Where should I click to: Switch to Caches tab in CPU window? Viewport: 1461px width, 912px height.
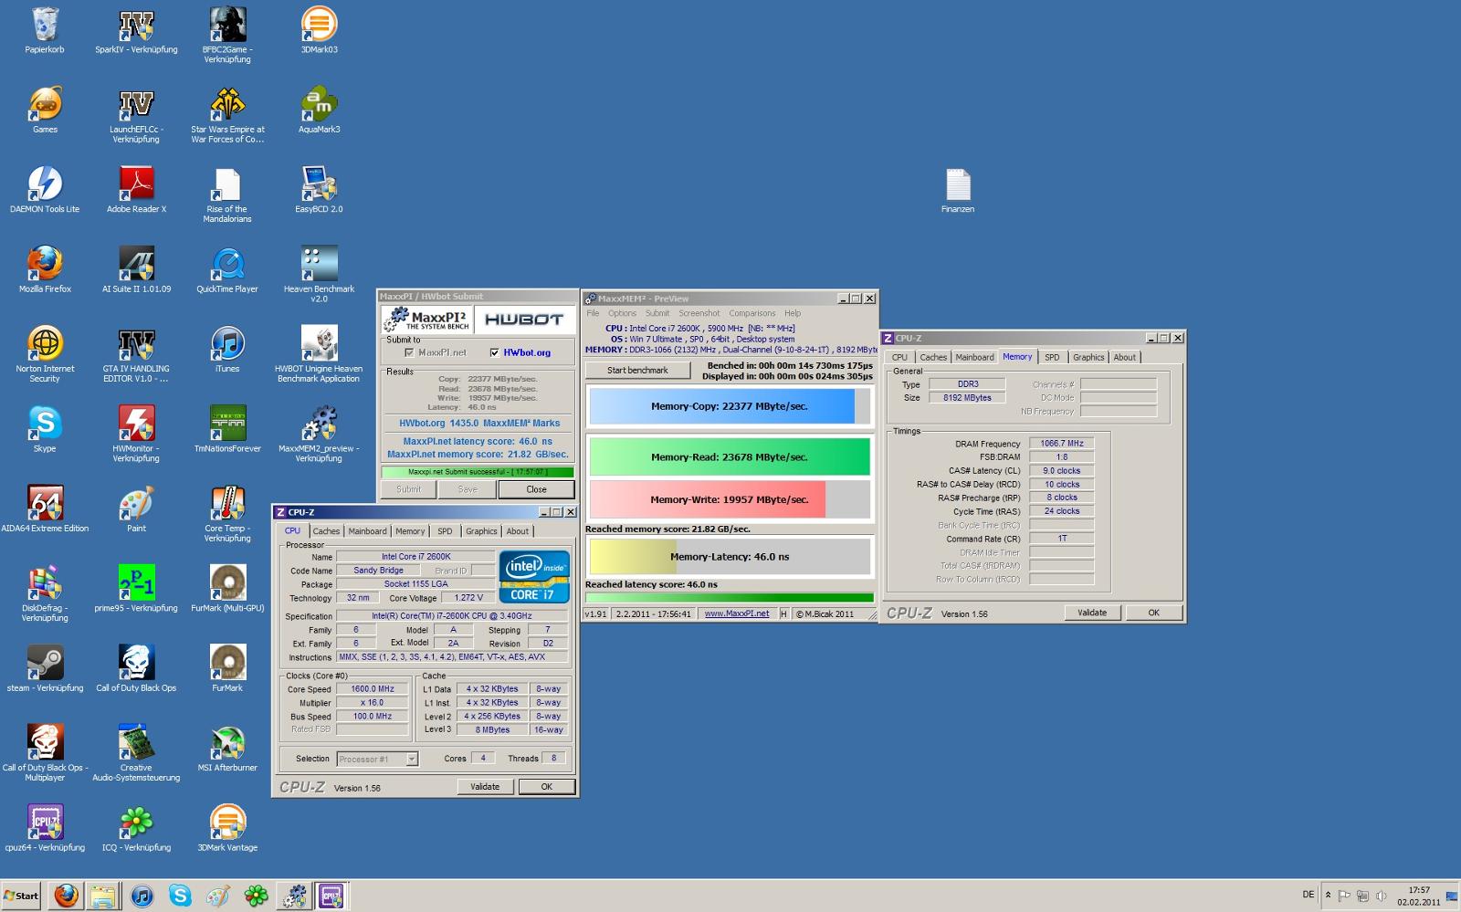[x=326, y=531]
